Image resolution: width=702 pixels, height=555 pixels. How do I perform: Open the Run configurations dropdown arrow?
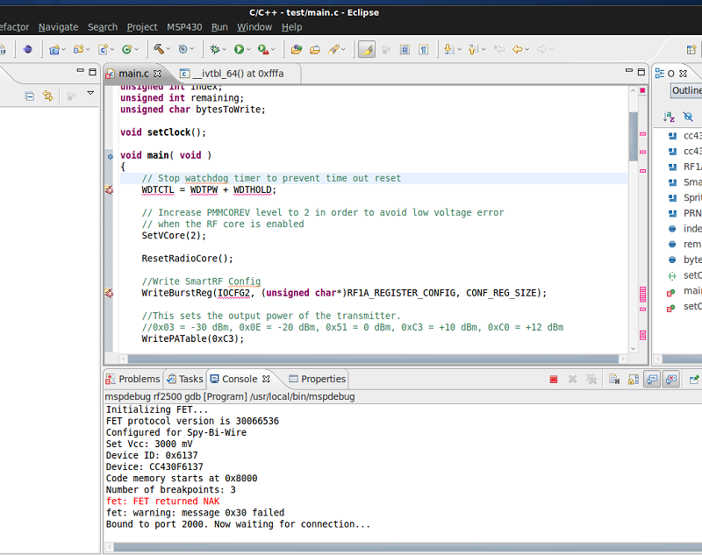point(248,49)
